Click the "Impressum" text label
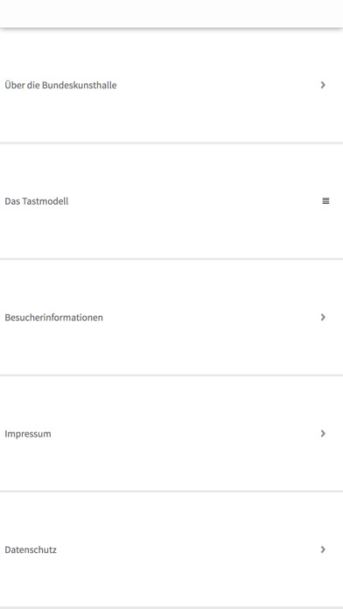 click(x=28, y=434)
